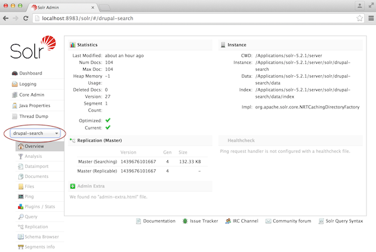Image resolution: width=376 pixels, height=252 pixels.
Task: Click the Query magnifier icon
Action: coord(21,216)
